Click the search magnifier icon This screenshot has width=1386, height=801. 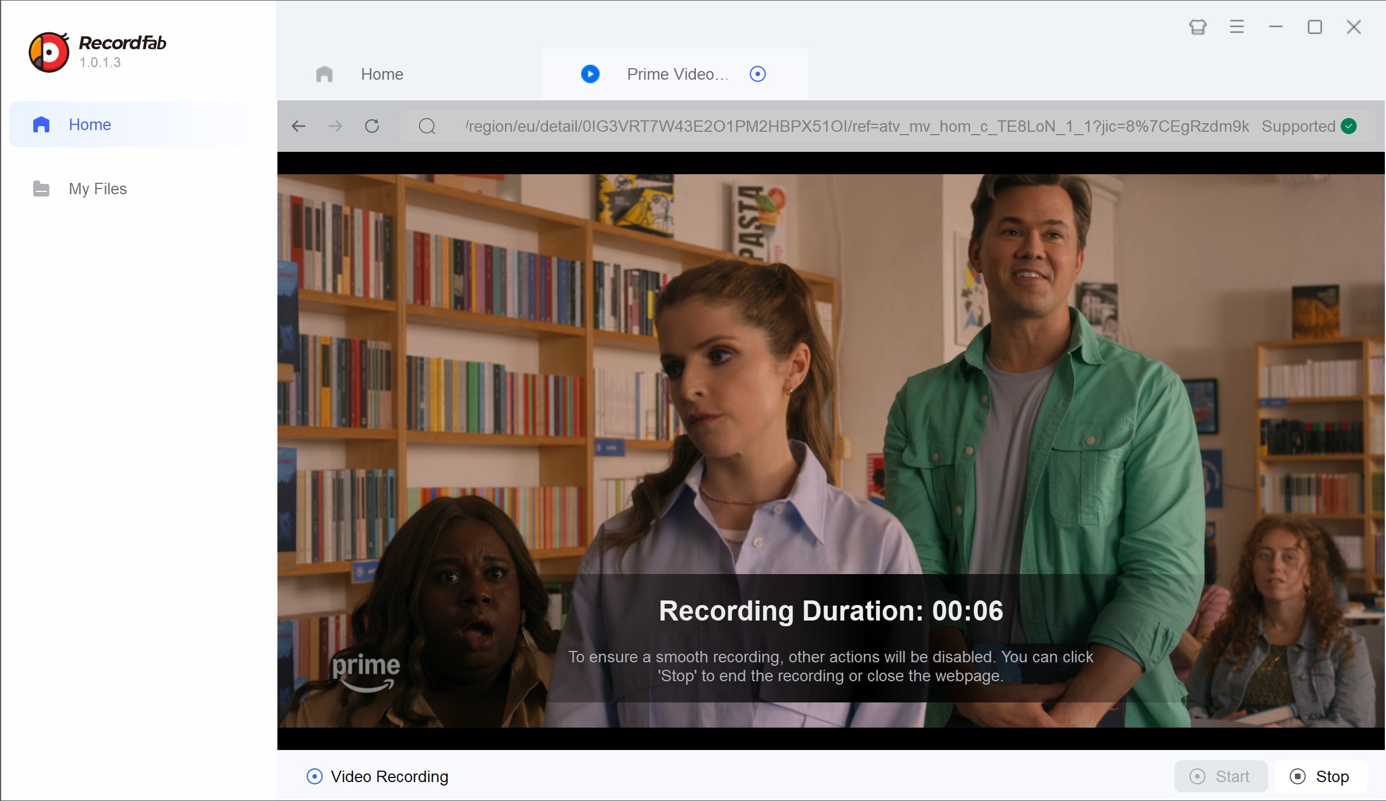coord(427,126)
